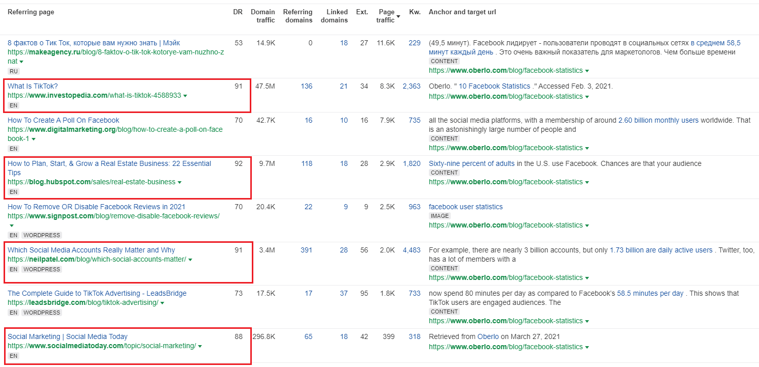Viewport: 759px width, 367px height.
Task: Sort by Linked domains column header
Action: point(334,16)
